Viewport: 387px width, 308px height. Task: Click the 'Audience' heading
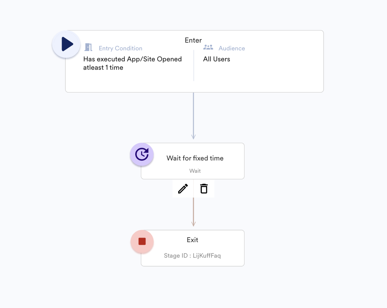point(231,48)
